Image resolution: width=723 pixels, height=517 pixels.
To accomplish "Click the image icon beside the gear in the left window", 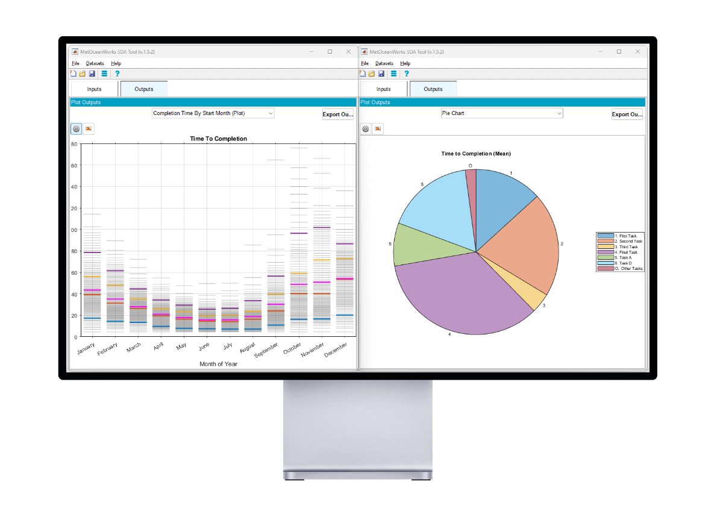I will pyautogui.click(x=89, y=129).
